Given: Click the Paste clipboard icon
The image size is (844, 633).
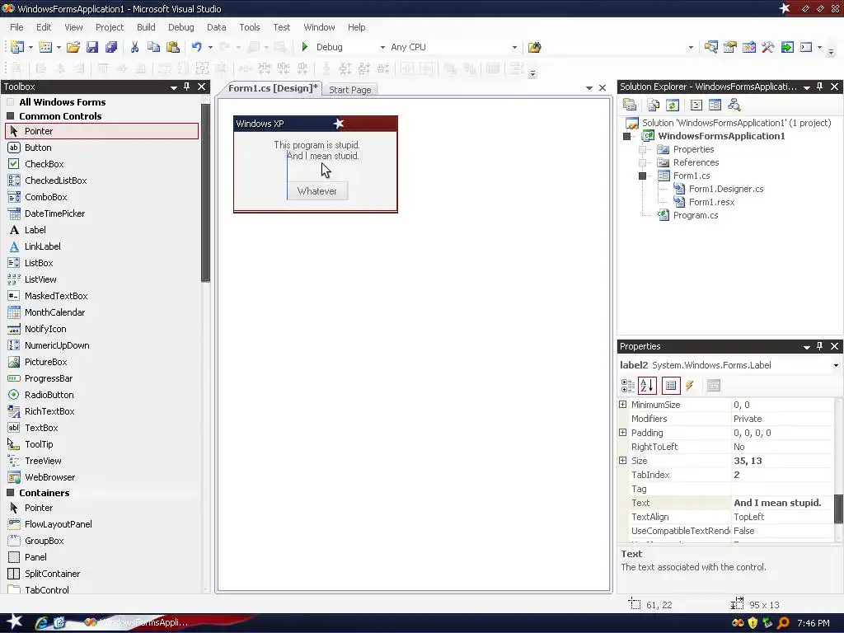Looking at the screenshot, I should click(173, 47).
